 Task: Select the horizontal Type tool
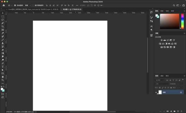pos(2,67)
